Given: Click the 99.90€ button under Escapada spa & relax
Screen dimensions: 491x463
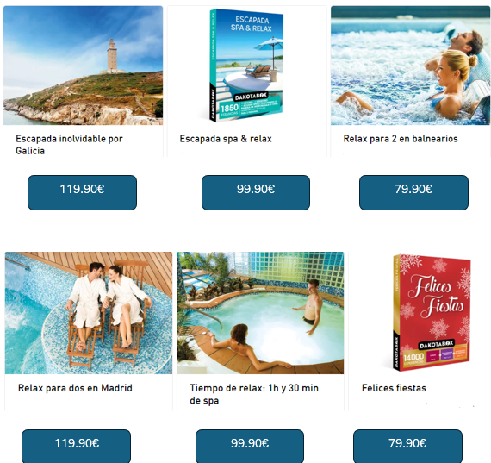Looking at the screenshot, I should (x=256, y=192).
